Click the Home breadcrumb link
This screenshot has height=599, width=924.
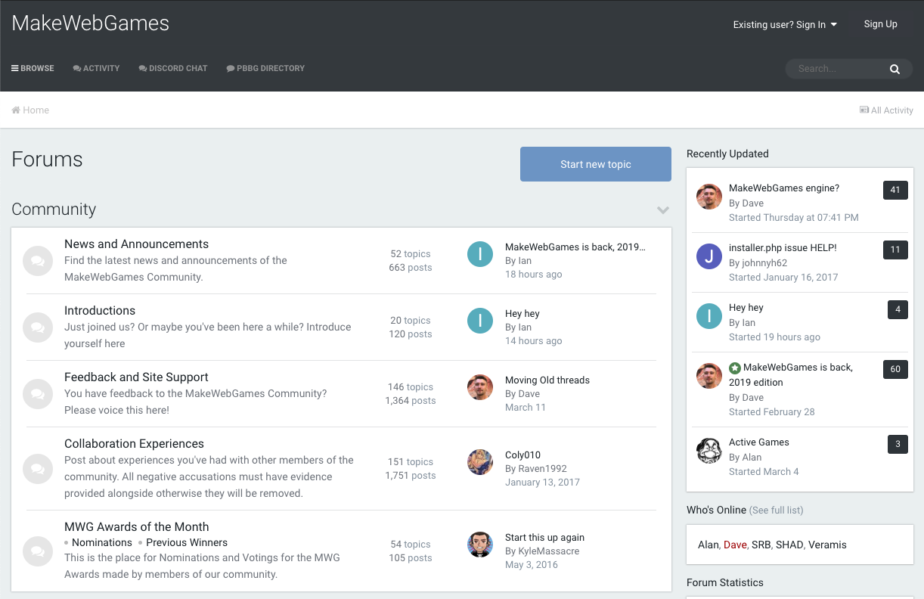pyautogui.click(x=30, y=110)
